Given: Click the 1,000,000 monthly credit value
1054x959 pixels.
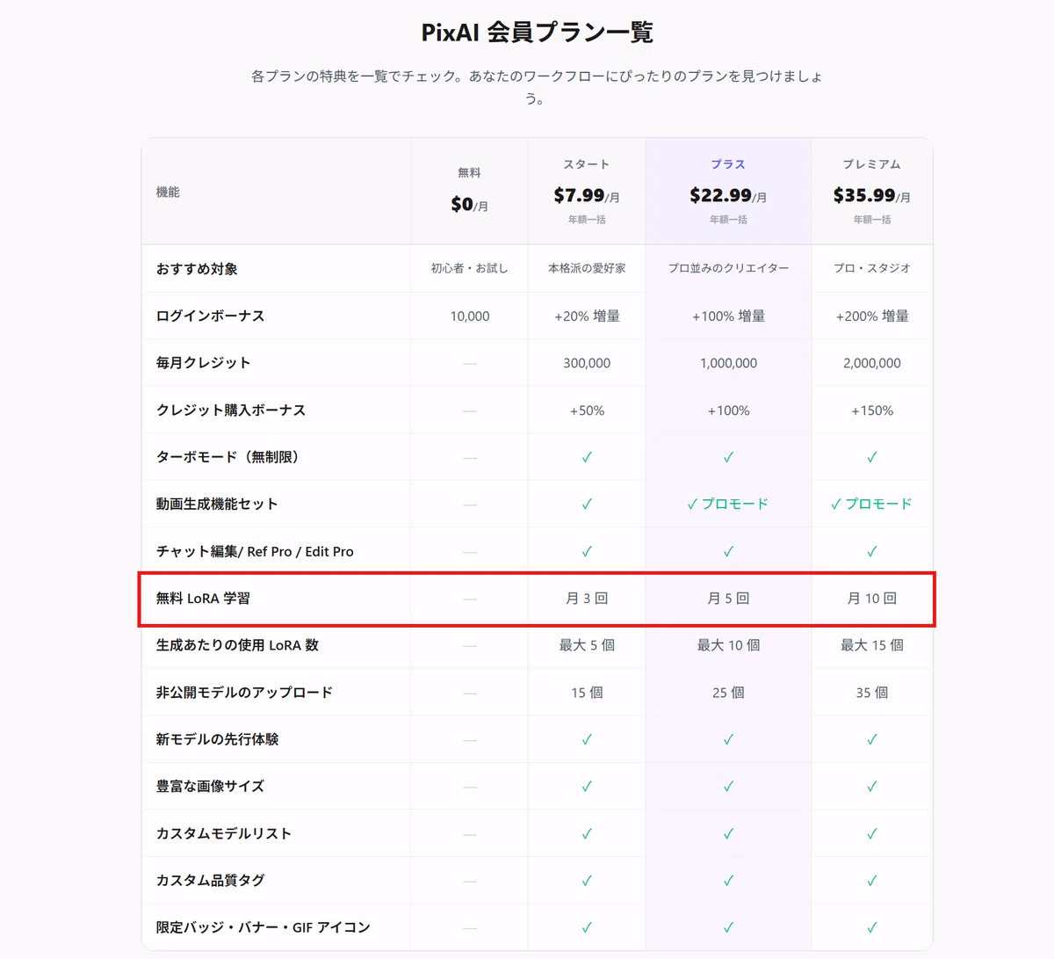Looking at the screenshot, I should [728, 363].
